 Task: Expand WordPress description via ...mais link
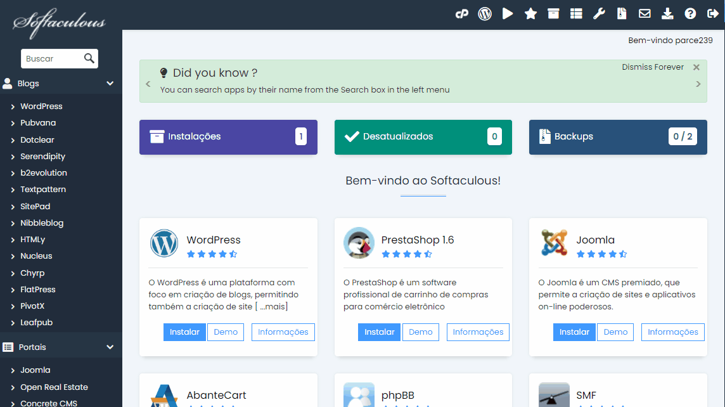[x=271, y=306]
